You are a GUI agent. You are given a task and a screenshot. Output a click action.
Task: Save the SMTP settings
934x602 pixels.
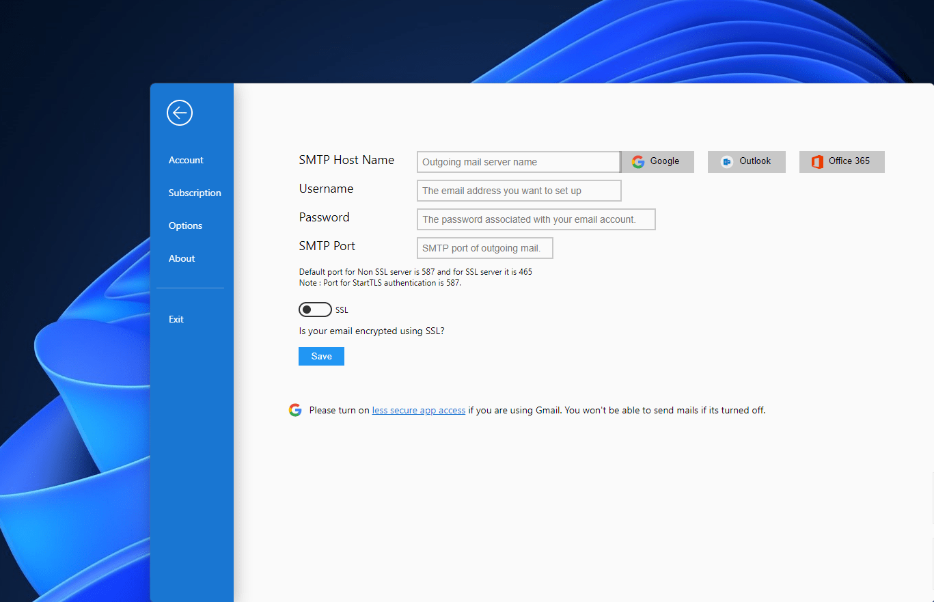321,356
